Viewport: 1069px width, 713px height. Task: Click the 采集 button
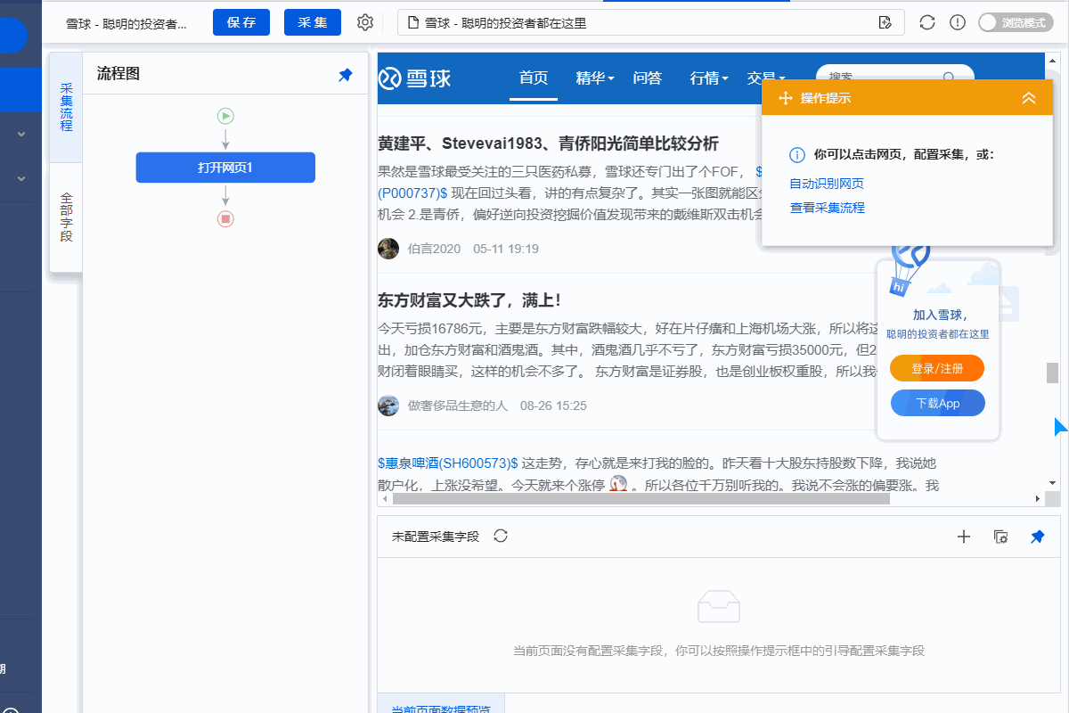coord(313,22)
